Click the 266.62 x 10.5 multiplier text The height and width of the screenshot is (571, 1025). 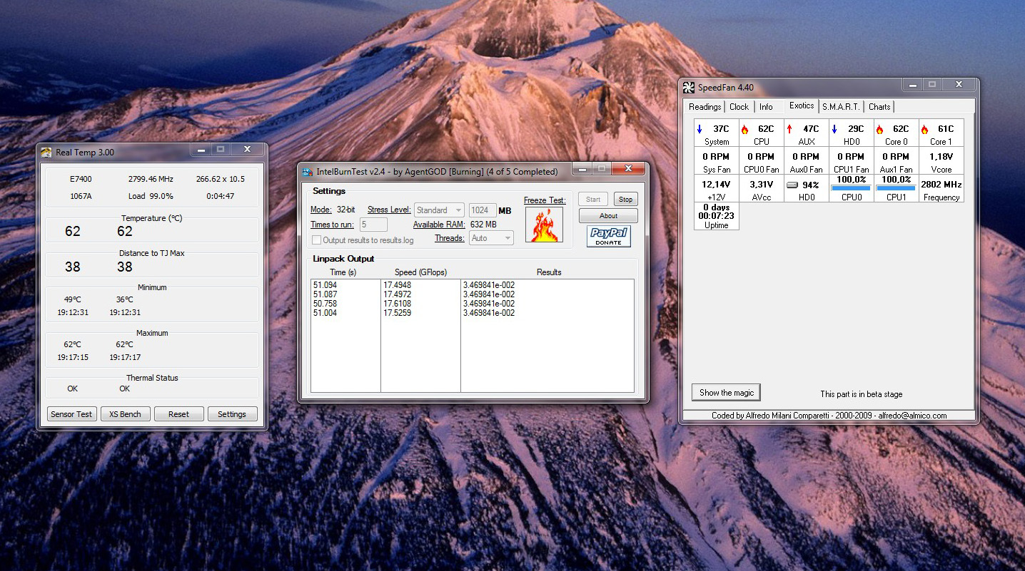pyautogui.click(x=221, y=179)
